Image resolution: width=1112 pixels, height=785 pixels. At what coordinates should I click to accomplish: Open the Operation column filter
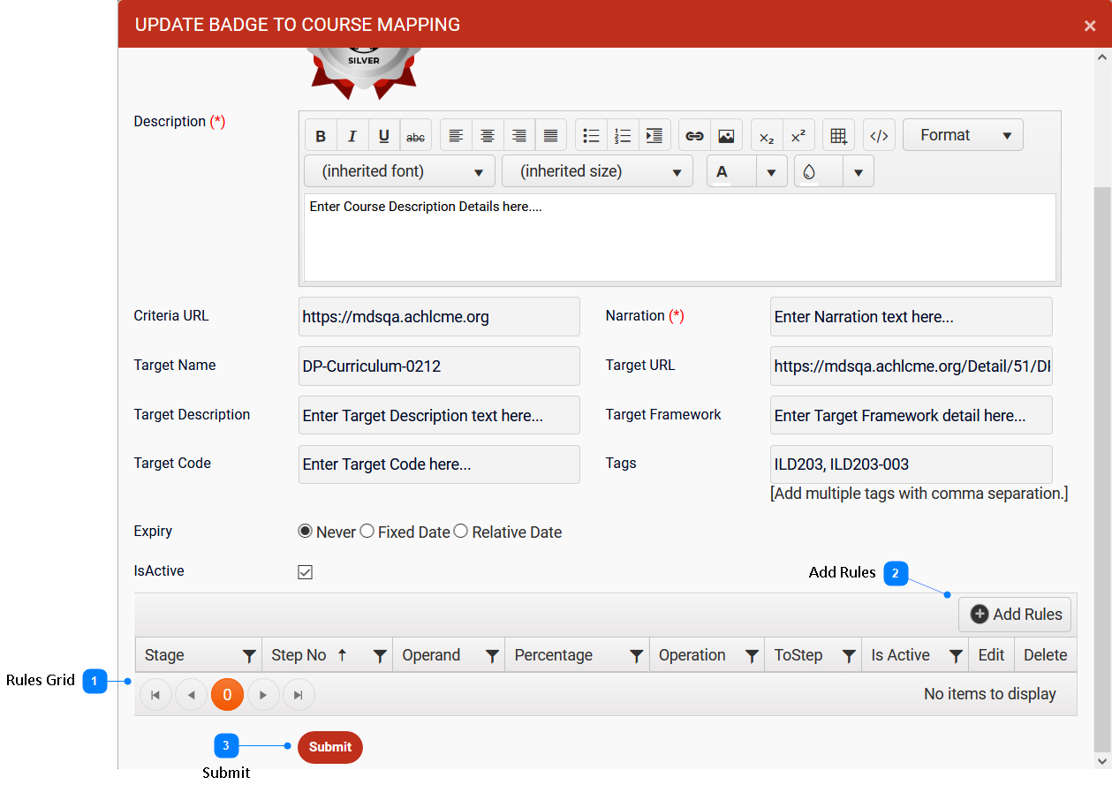tap(752, 656)
